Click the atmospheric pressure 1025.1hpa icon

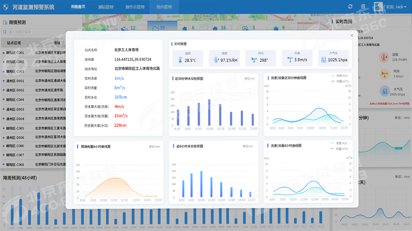tap(324, 60)
